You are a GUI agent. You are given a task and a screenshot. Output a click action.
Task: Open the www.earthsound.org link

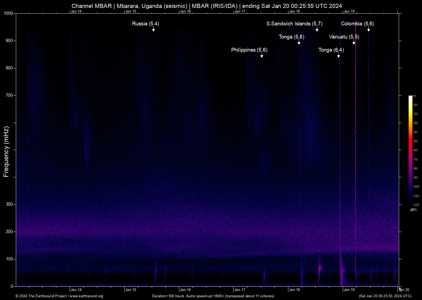click(86, 296)
